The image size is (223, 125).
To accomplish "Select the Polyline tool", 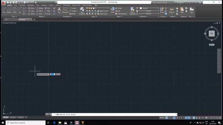I will pos(9,10).
